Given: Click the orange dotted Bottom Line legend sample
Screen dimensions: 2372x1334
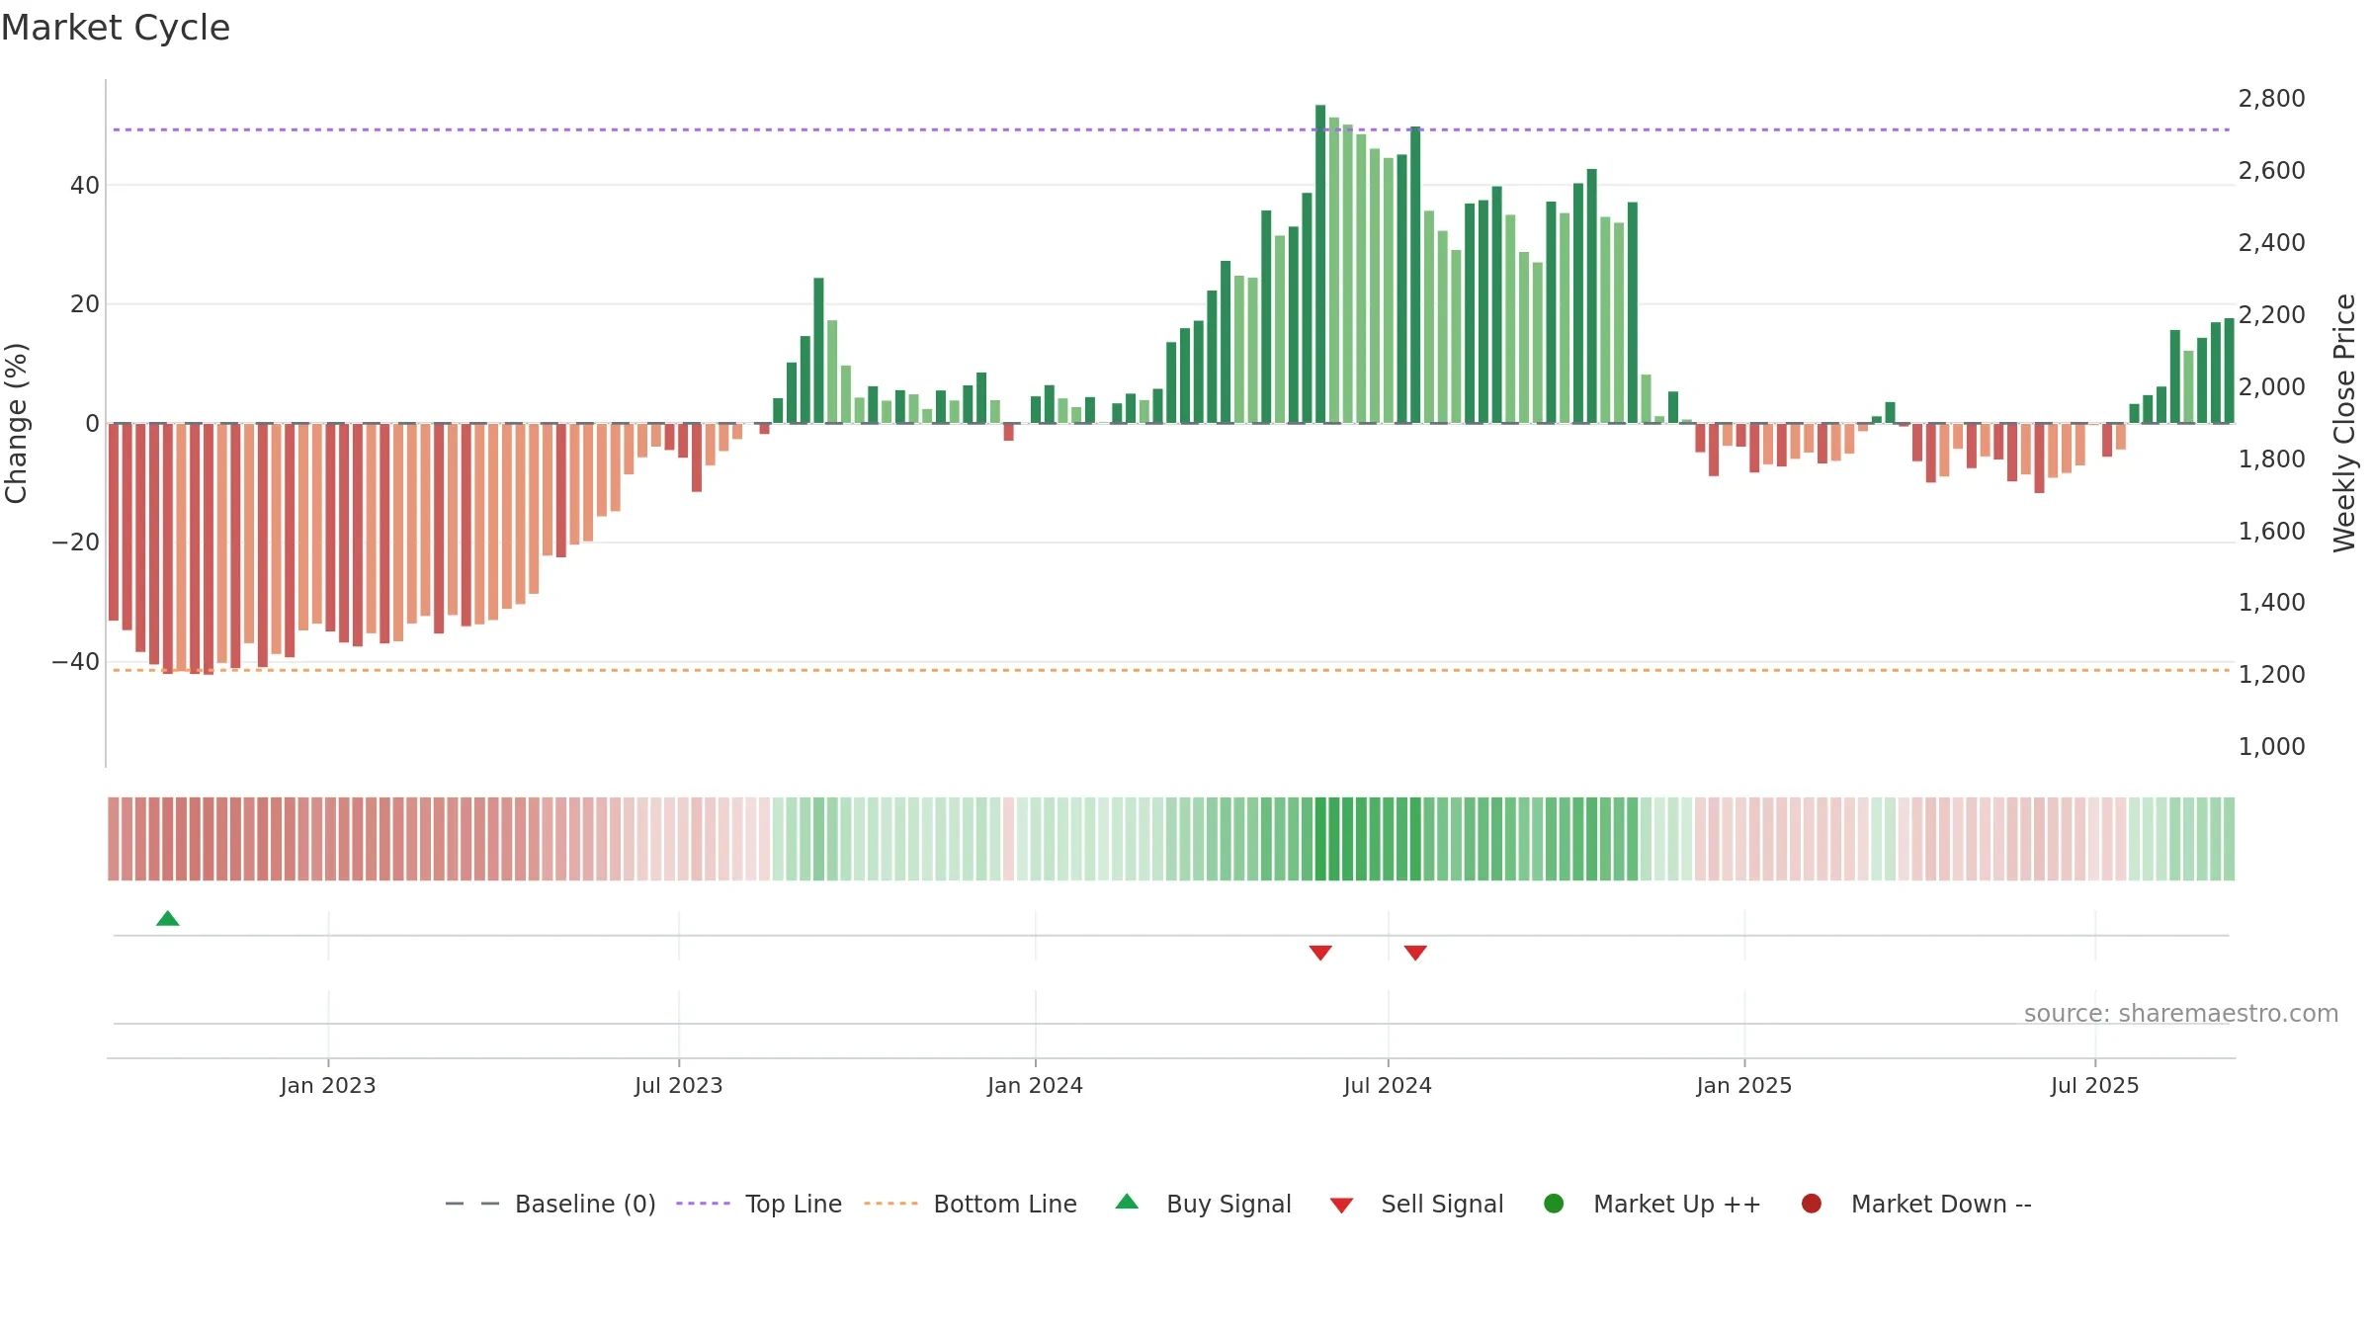Looking at the screenshot, I should [890, 1204].
